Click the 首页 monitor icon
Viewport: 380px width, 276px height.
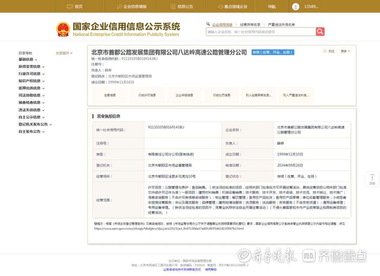click(70, 7)
